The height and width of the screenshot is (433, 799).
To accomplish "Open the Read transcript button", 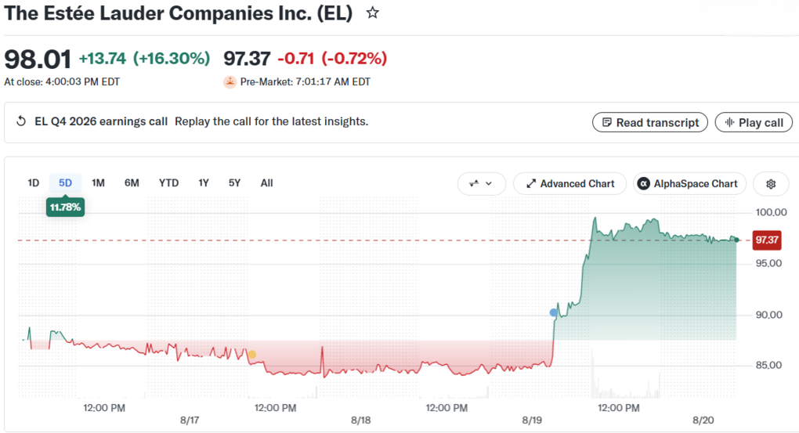I will (649, 122).
